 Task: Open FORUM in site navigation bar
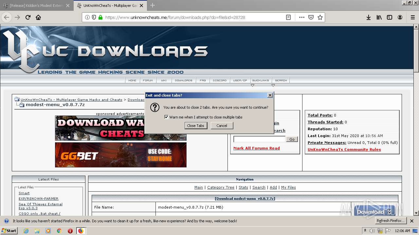[x=148, y=80]
